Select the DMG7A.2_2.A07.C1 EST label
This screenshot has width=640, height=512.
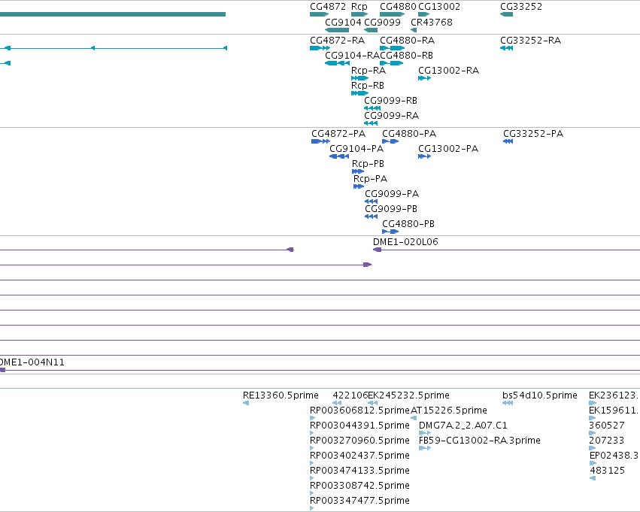coord(463,426)
